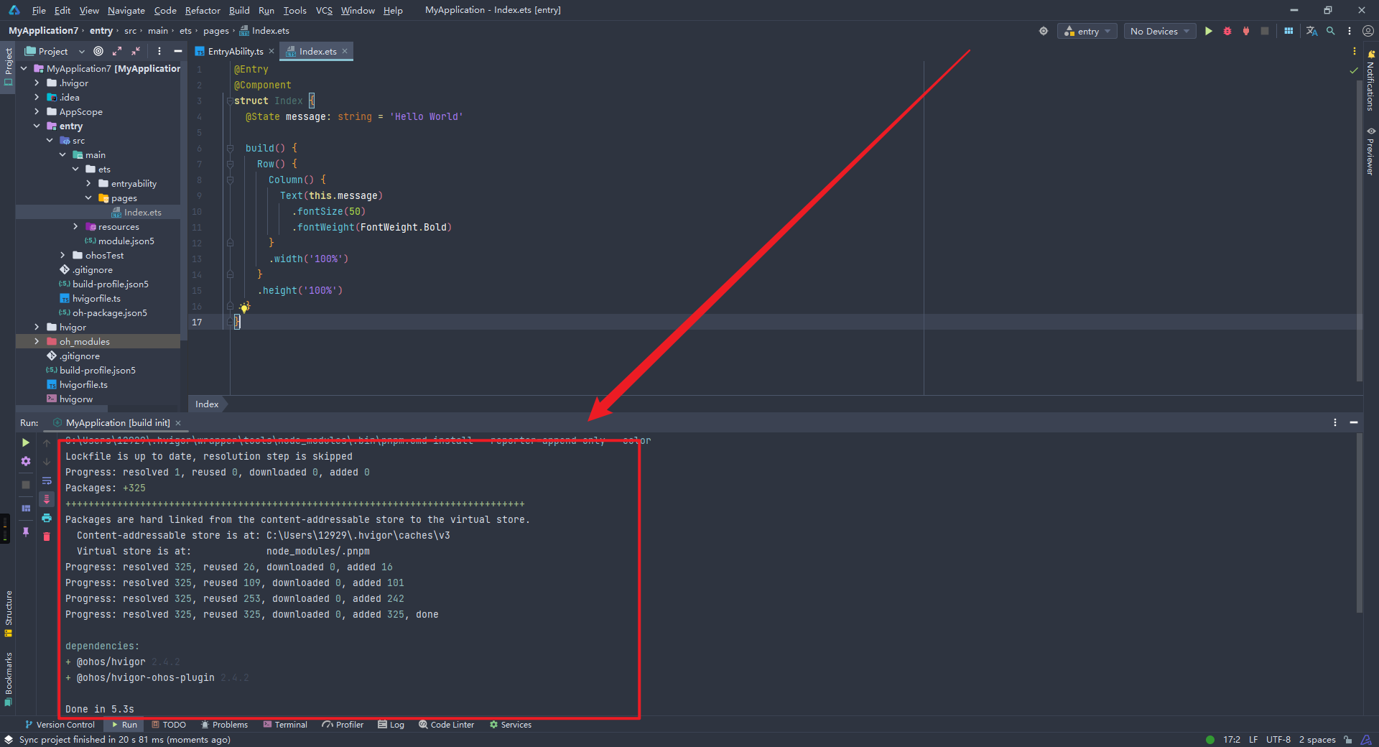
Task: Click the UTF-8 encoding in the status bar
Action: click(x=1278, y=739)
